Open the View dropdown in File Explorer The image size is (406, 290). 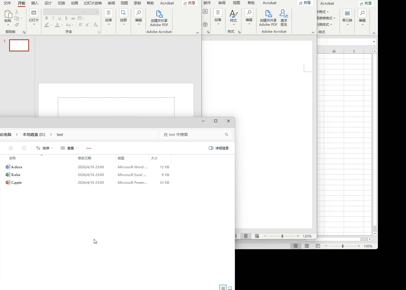click(x=69, y=148)
